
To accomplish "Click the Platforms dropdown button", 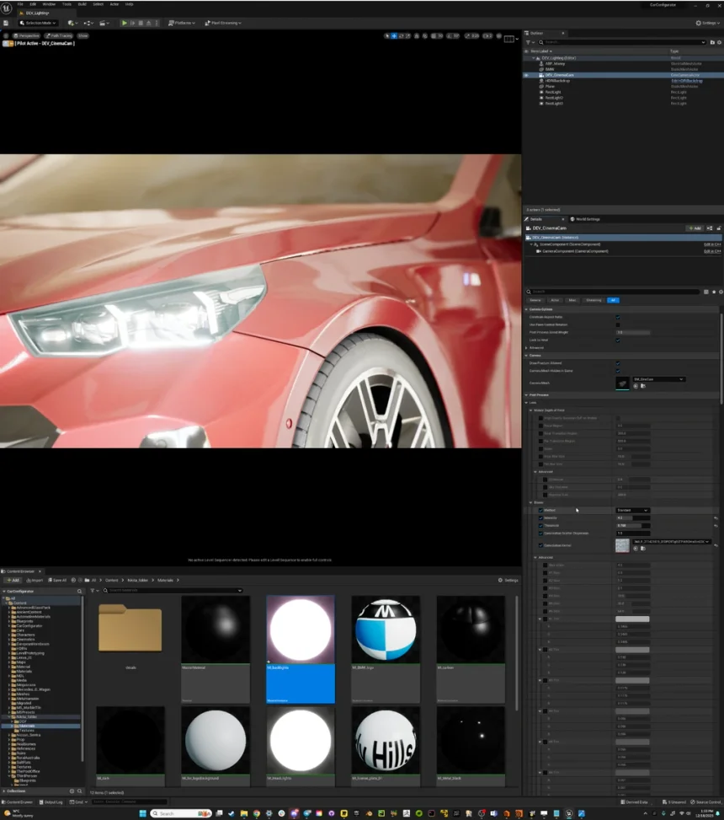I will point(181,23).
